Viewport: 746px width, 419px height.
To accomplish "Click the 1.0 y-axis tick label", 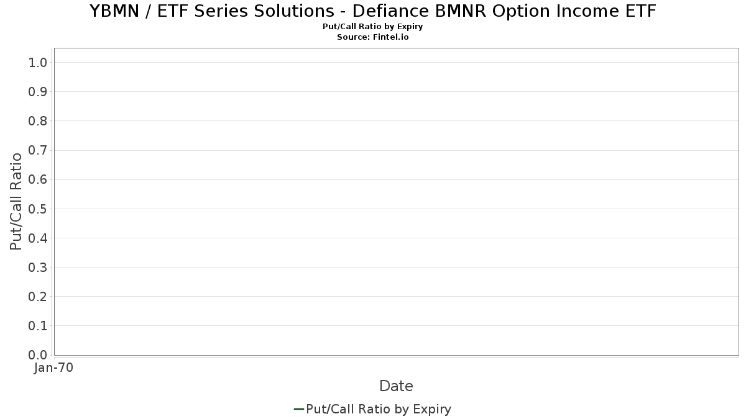I will (38, 62).
